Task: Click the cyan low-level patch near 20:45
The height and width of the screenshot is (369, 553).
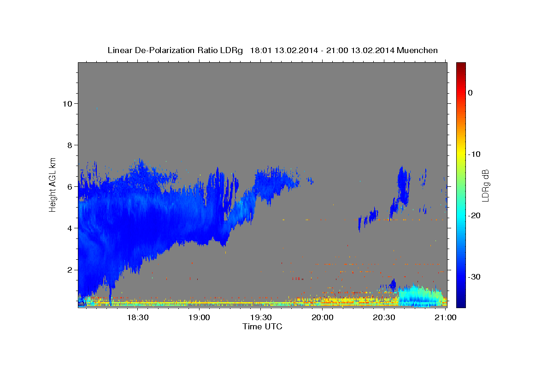Action: click(420, 296)
